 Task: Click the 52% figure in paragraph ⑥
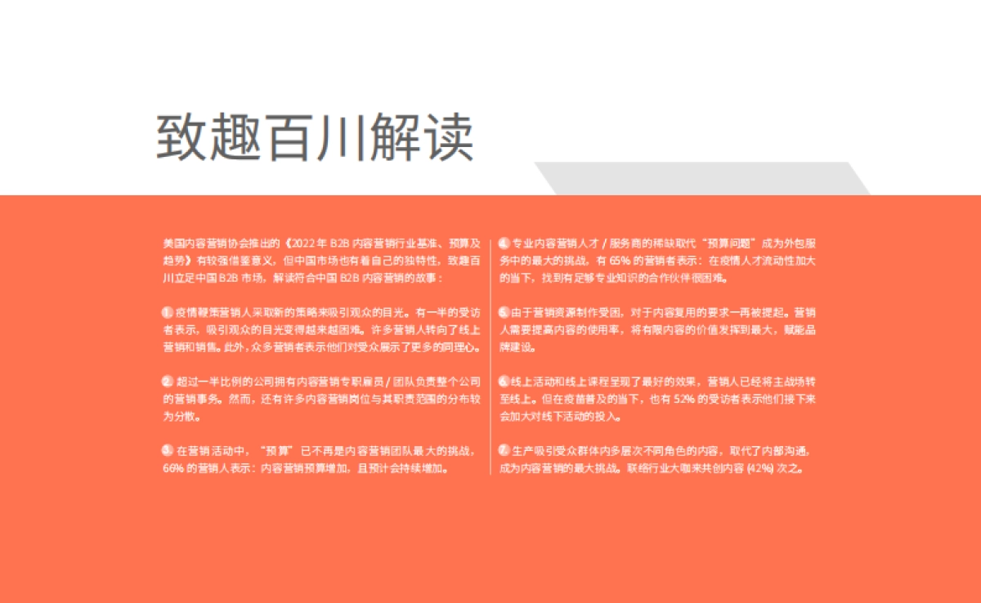684,400
